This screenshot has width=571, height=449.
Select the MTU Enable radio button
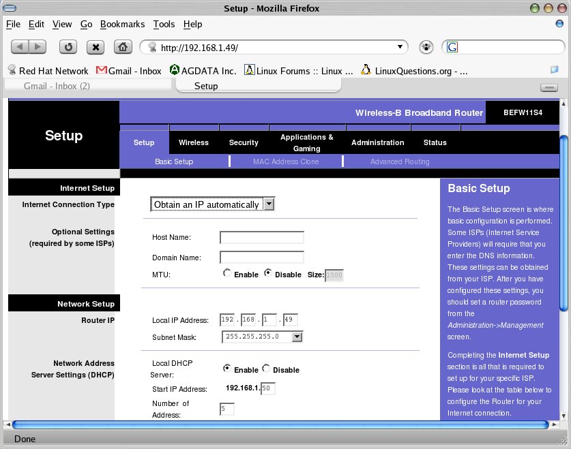click(x=227, y=273)
